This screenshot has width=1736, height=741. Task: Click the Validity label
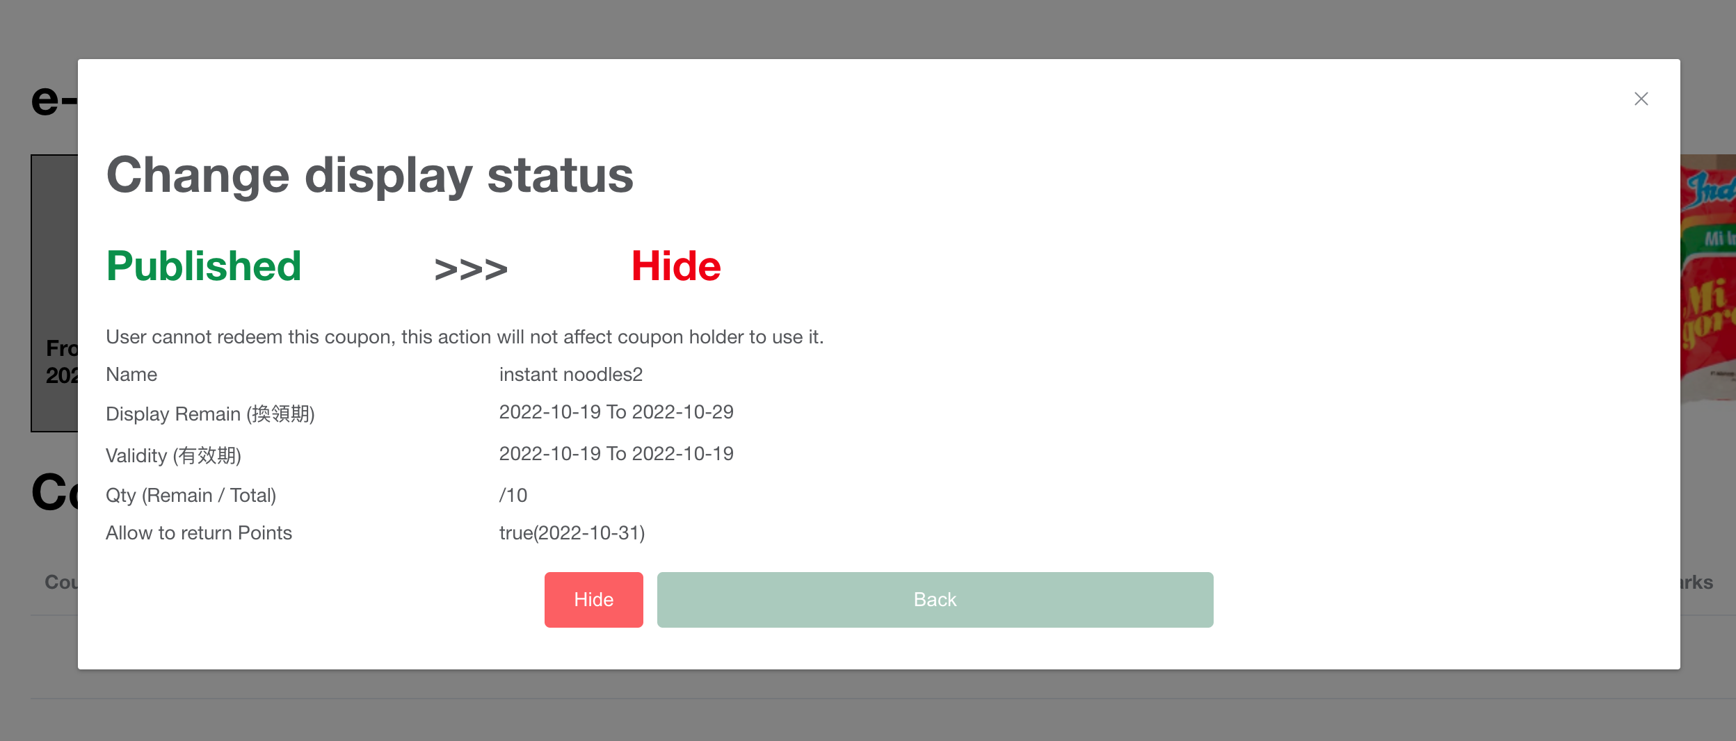click(173, 455)
